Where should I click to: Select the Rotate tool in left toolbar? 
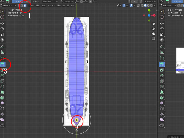[x=3, y=29]
